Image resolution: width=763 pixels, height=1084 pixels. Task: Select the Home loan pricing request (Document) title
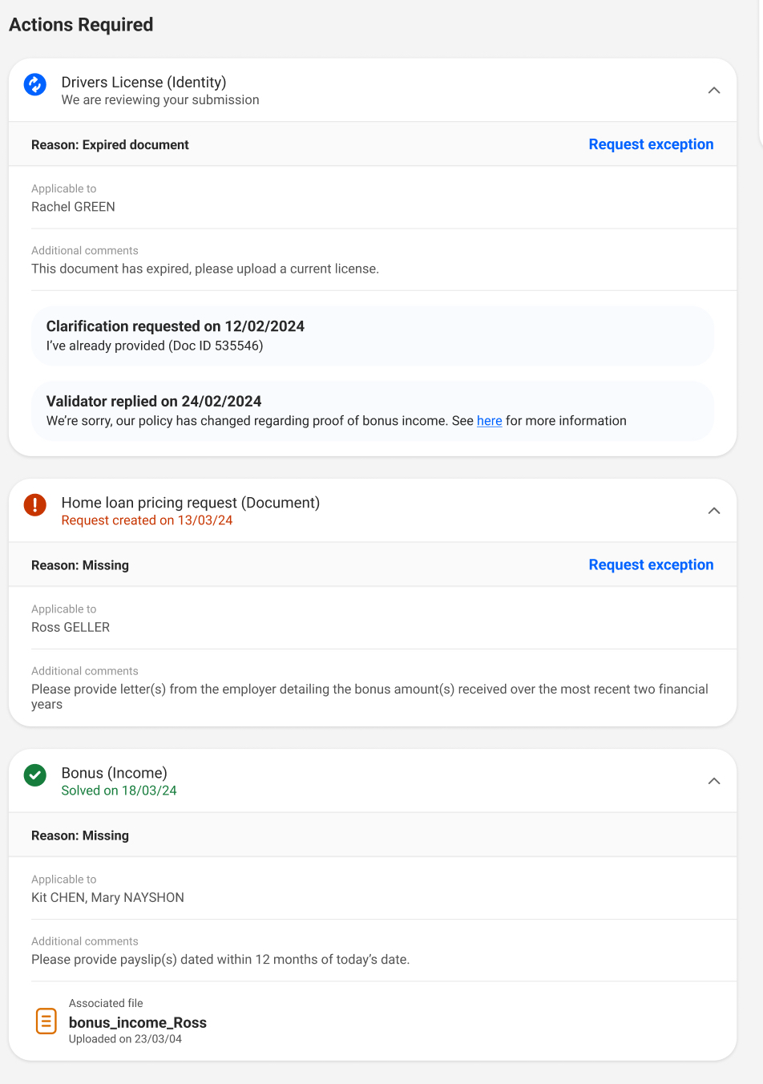click(x=191, y=503)
